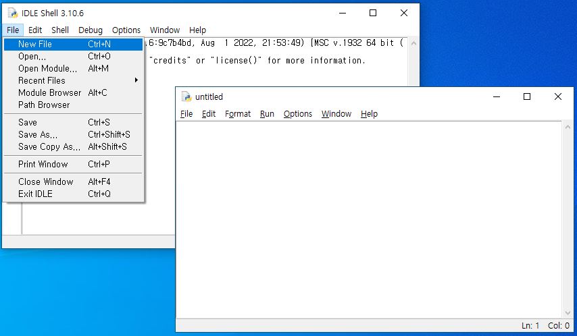Image resolution: width=577 pixels, height=336 pixels.
Task: Minimize the IDLE Shell window
Action: point(343,13)
